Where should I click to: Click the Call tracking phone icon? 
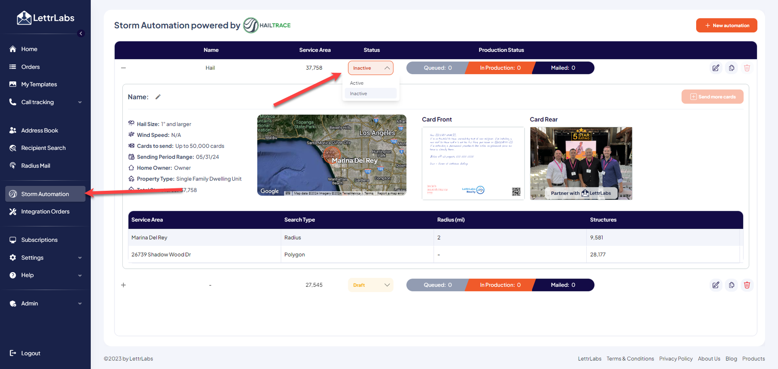point(13,102)
